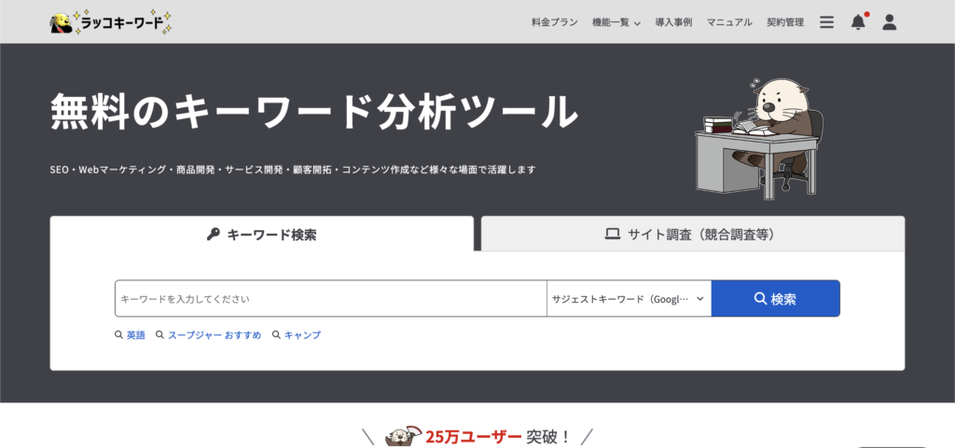Viewport: 955px width, 448px height.
Task: Open the マニュアル navigation link
Action: click(728, 22)
